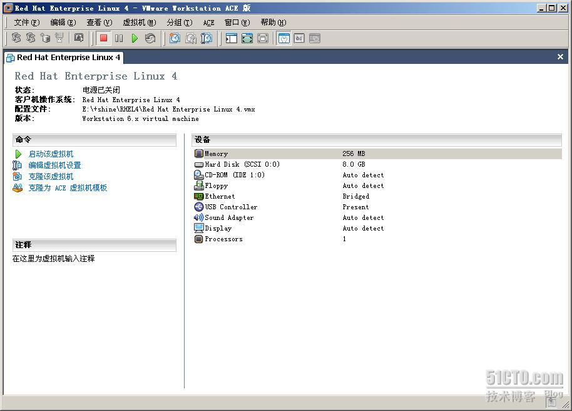Click the USB pocket ACE toolbar icon
Viewport: 572px width, 411px height.
click(x=59, y=38)
